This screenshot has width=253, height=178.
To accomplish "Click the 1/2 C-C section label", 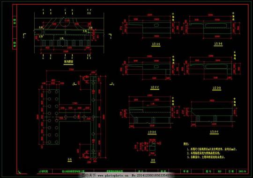I will pos(155,87).
